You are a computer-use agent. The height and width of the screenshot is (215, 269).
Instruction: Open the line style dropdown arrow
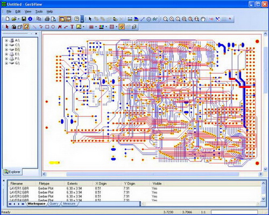click(x=96, y=27)
